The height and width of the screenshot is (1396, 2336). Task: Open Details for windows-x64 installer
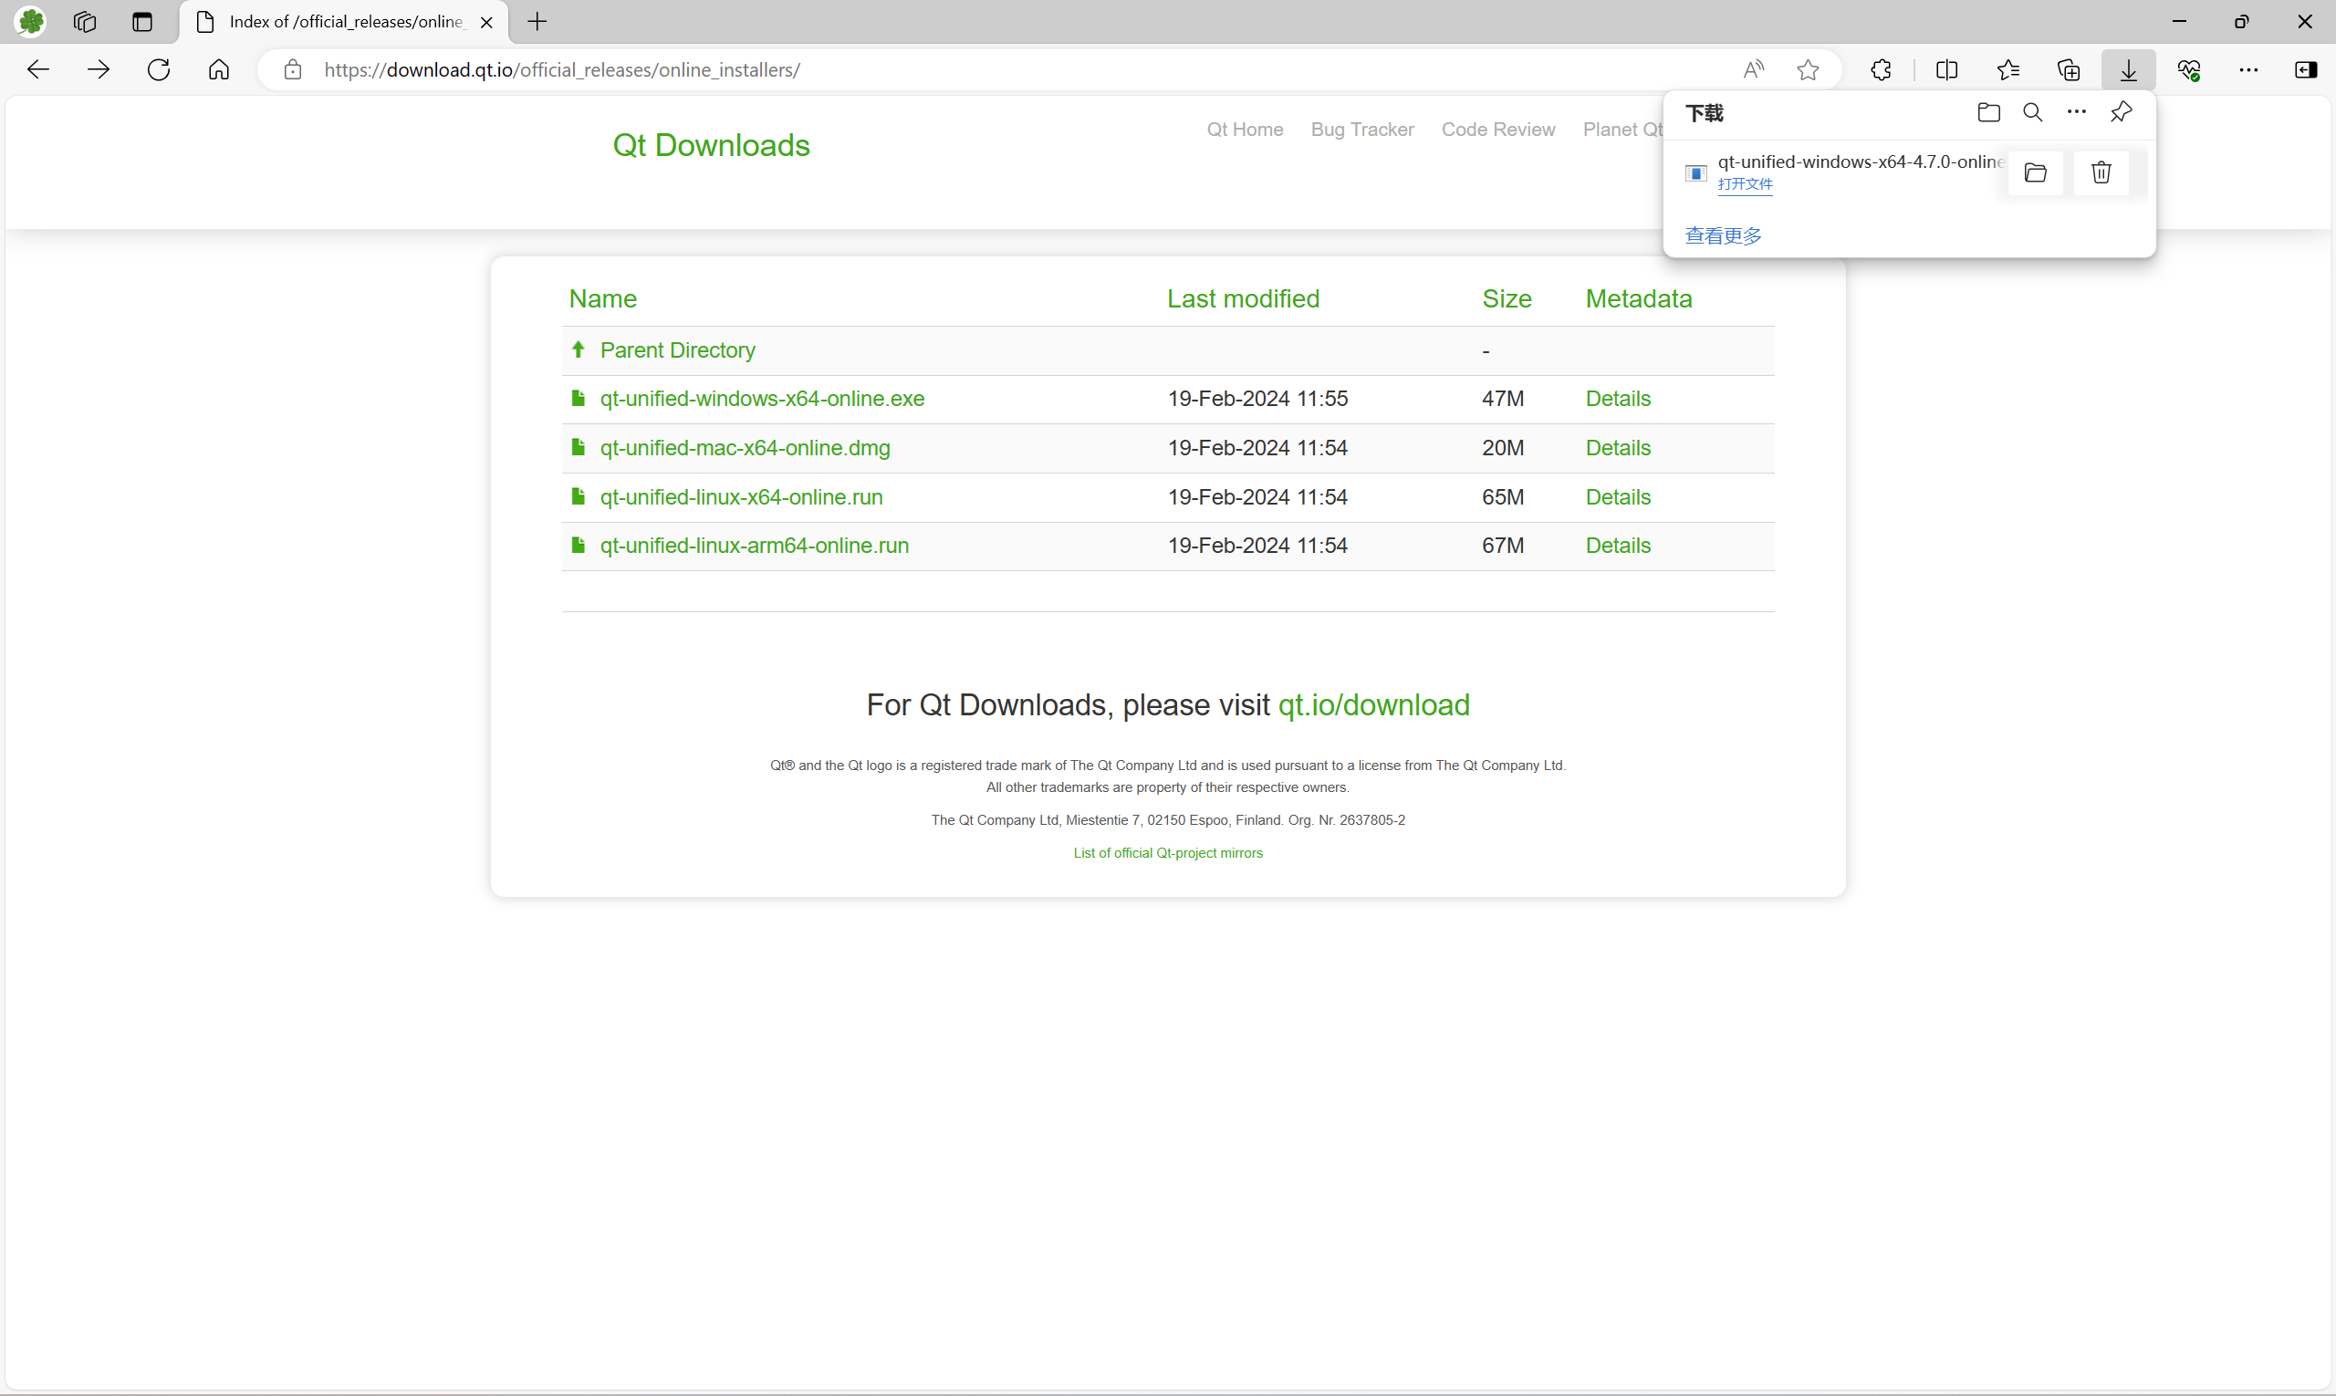pyautogui.click(x=1617, y=399)
